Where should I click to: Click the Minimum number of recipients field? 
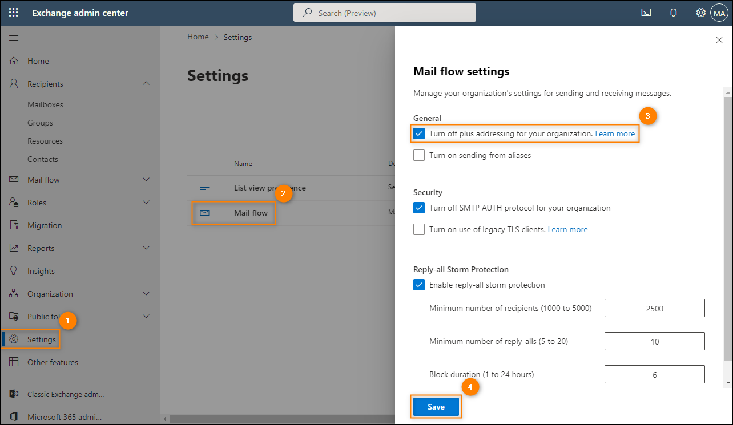coord(655,308)
